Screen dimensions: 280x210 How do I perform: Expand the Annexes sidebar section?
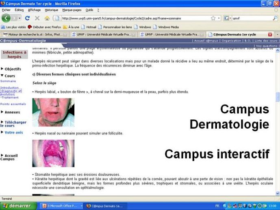click(11, 112)
